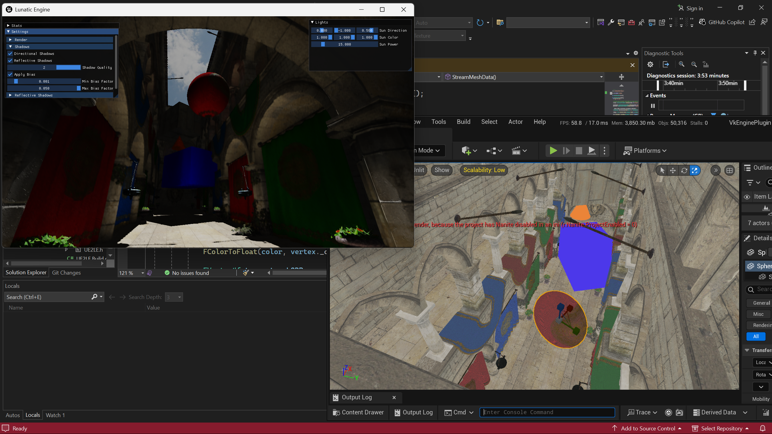Screen dimensions: 772x434
Task: Open the Blueprints toolbar dropdown
Action: coord(494,150)
